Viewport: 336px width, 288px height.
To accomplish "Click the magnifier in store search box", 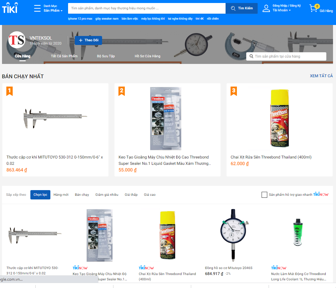I will [251, 56].
